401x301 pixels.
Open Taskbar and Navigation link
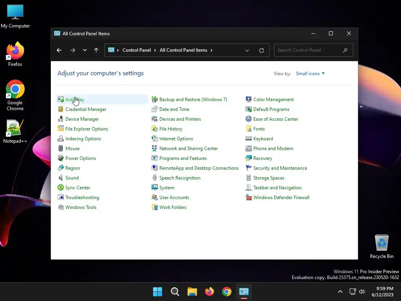click(277, 188)
